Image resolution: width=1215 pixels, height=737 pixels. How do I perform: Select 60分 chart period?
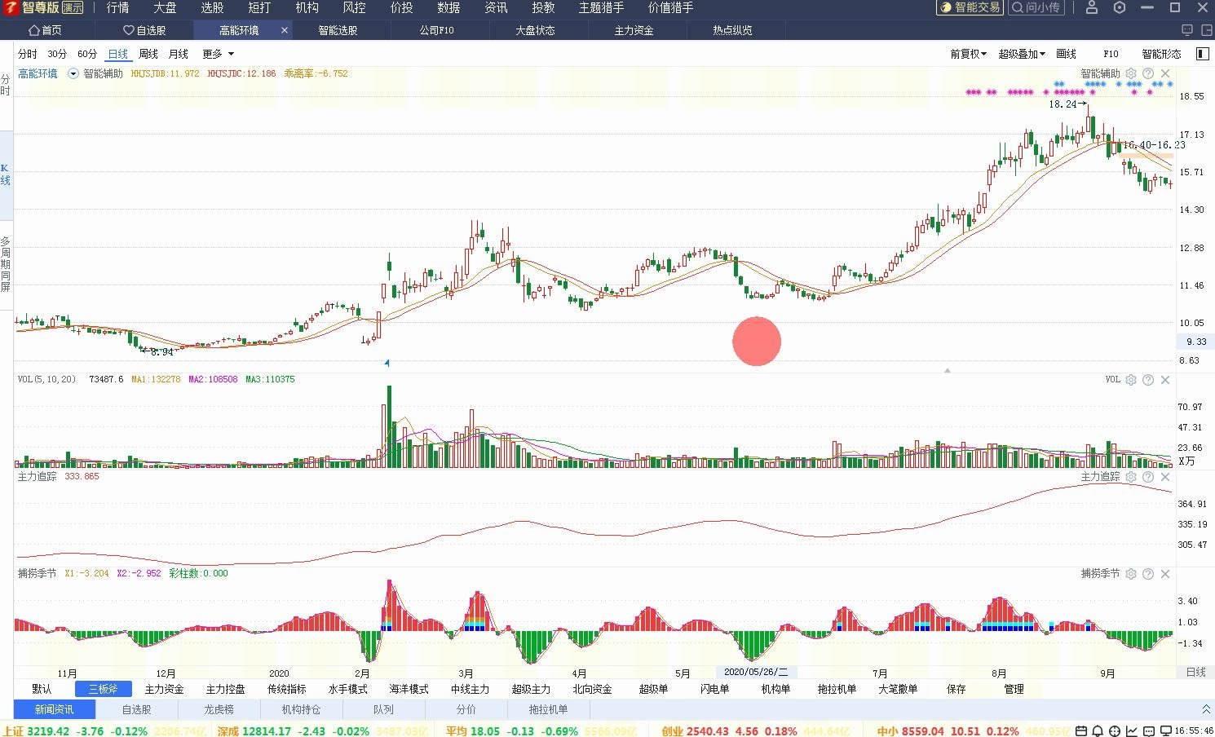pyautogui.click(x=87, y=54)
